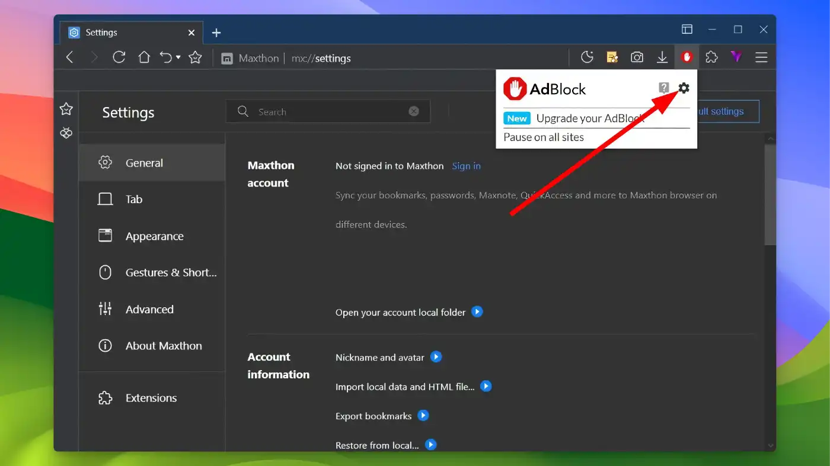Click "Pause on all sites" in AdBlock

point(543,137)
